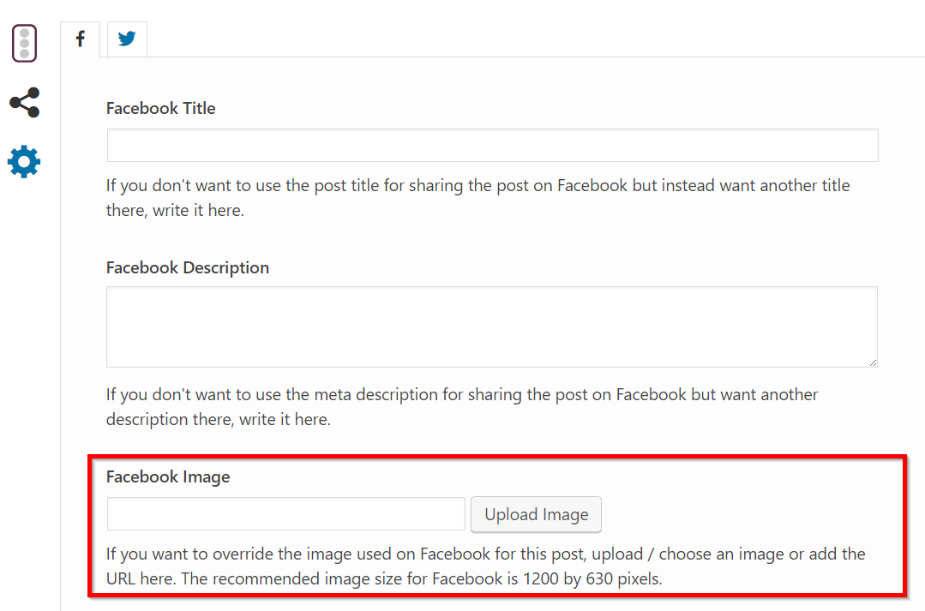Click the "Facebook Title" label
925x611 pixels.
[x=160, y=109]
